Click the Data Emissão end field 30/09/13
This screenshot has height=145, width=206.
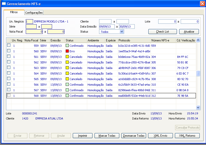pos(127,27)
